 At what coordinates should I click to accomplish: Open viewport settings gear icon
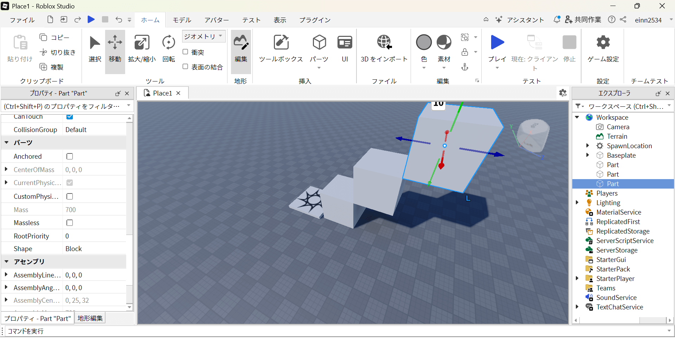[x=563, y=93]
